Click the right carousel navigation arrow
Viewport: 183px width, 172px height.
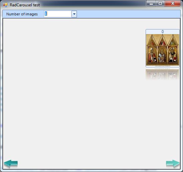(173, 164)
